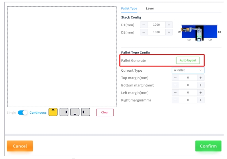Increase D2(mm) with plus button
This screenshot has width=227, height=159.
point(169,32)
